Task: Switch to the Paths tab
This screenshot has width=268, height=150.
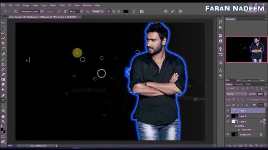Action: tap(248, 84)
